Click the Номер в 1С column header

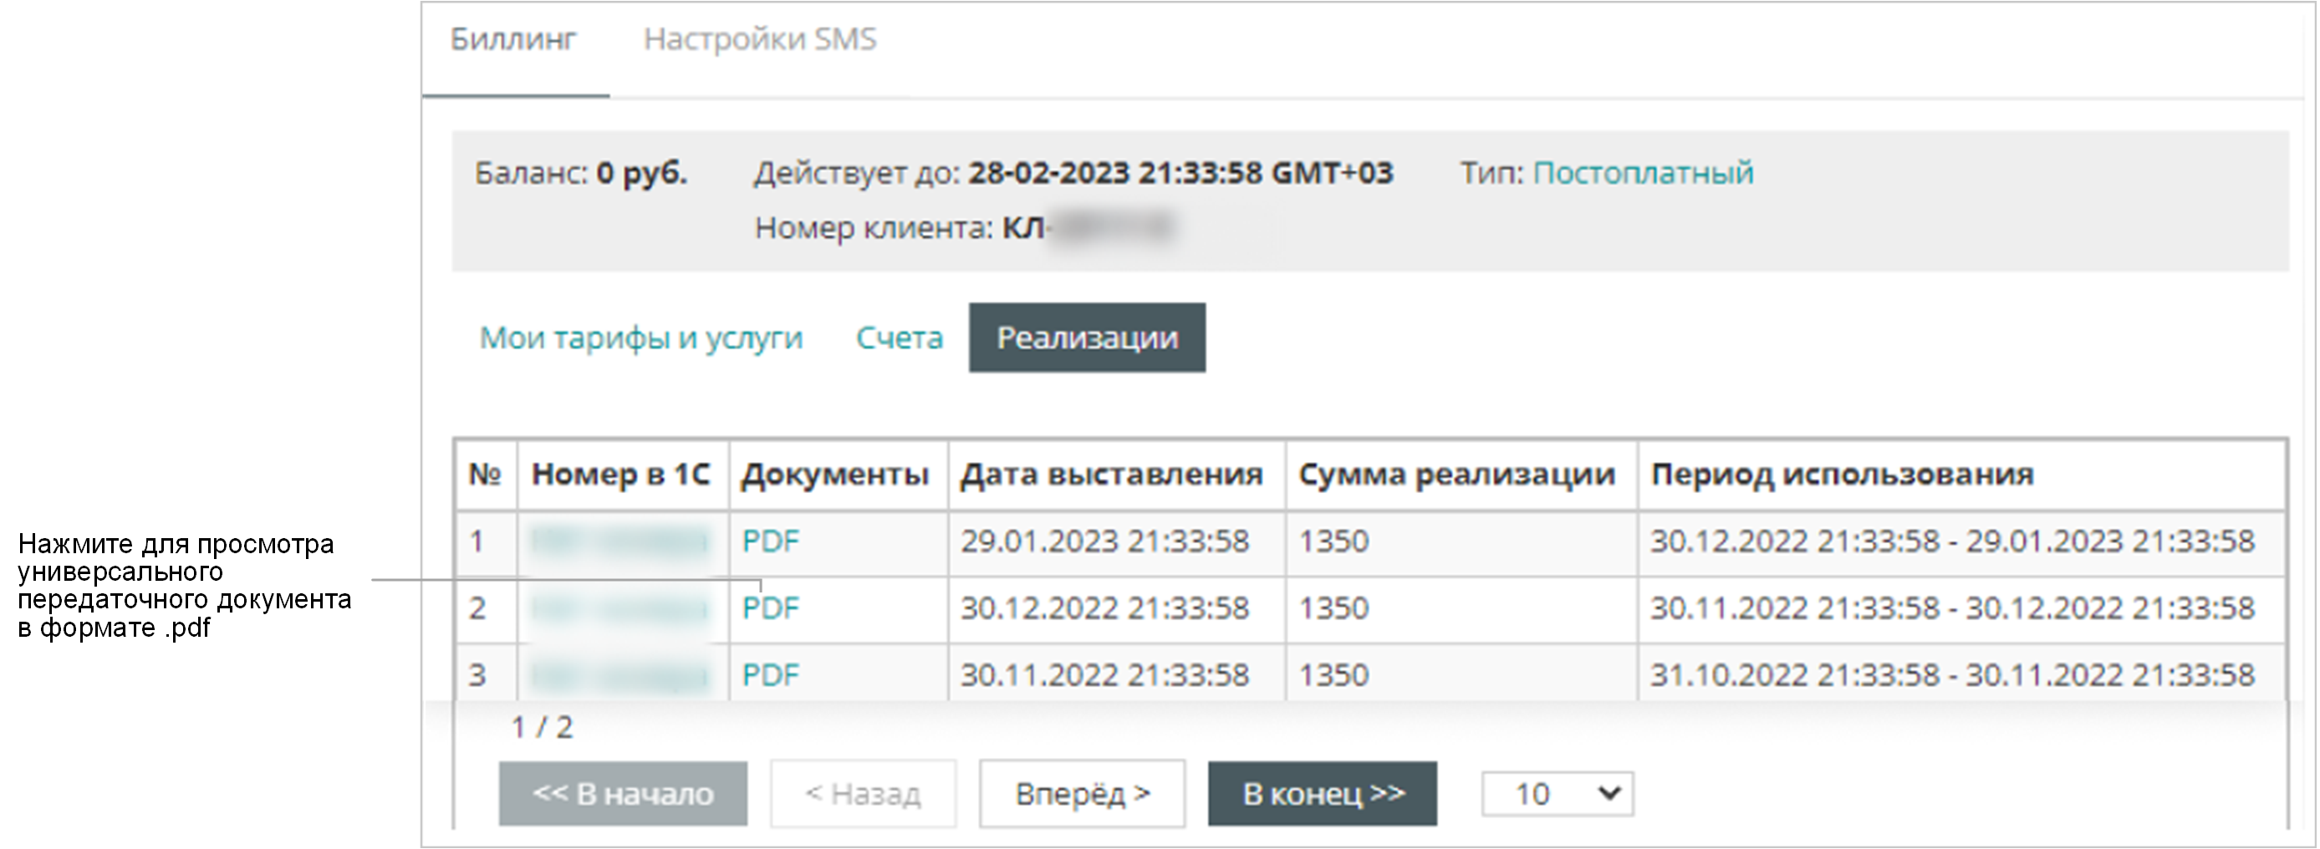point(620,475)
